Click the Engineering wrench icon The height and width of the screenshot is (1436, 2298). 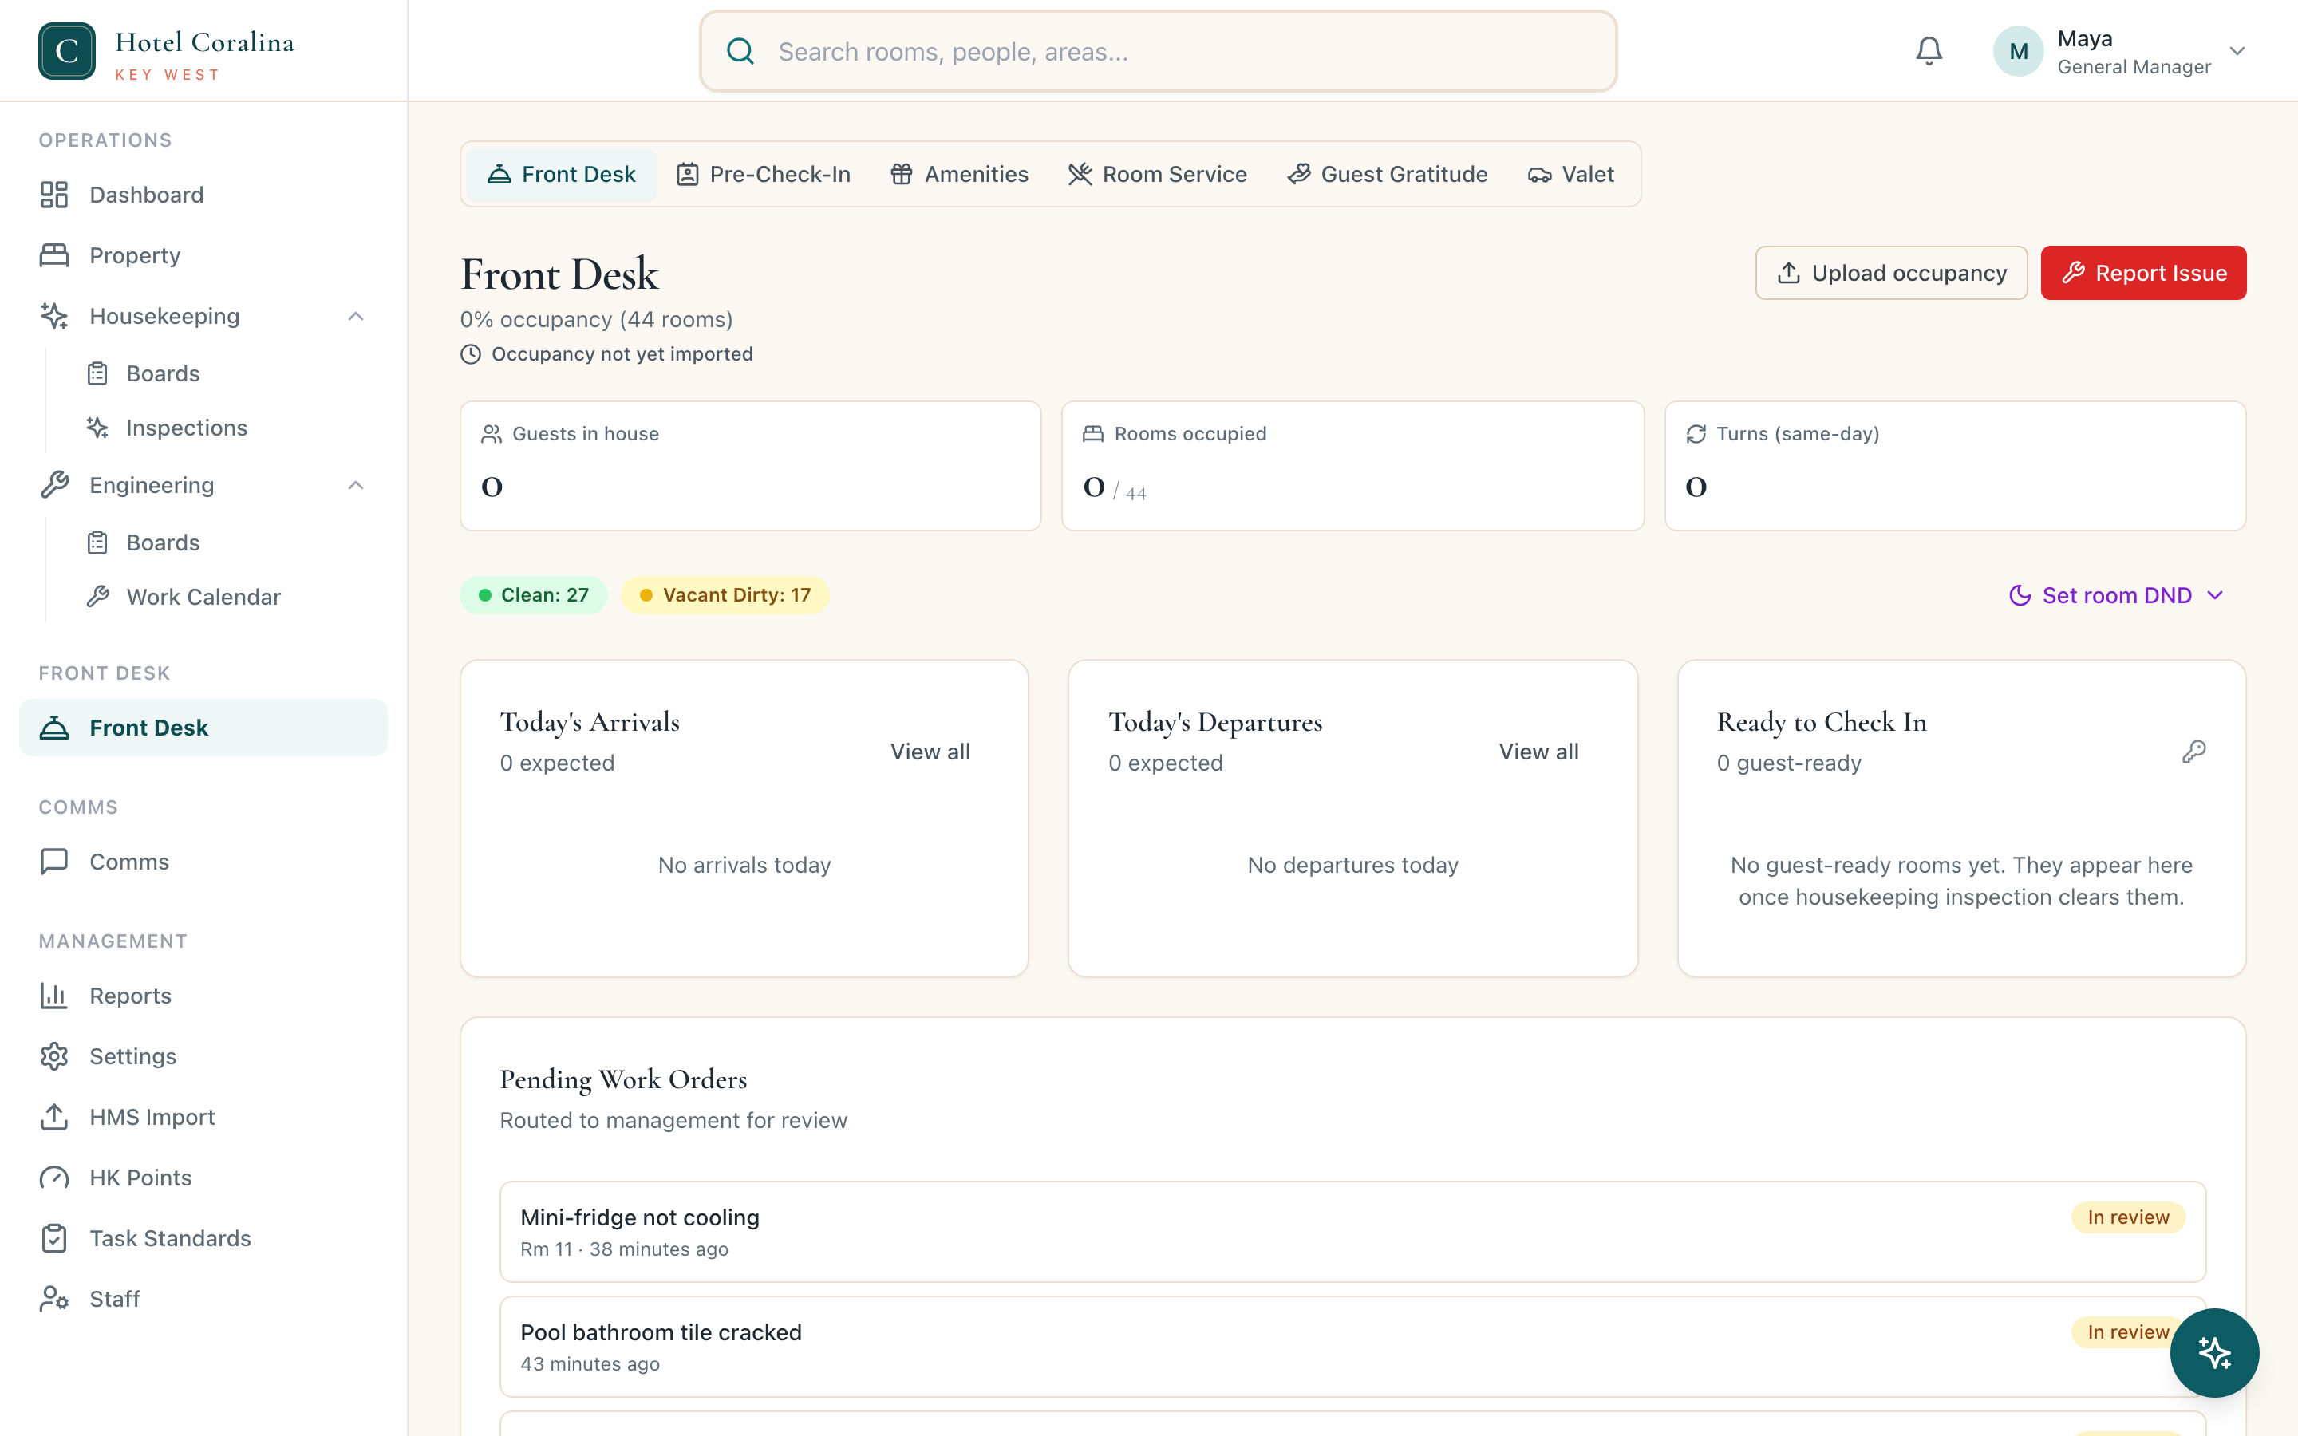(54, 485)
